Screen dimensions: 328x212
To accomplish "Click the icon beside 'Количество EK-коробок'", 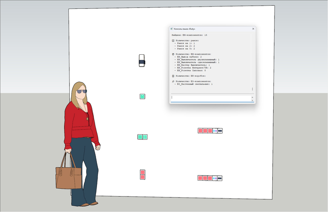I will [x=173, y=76].
